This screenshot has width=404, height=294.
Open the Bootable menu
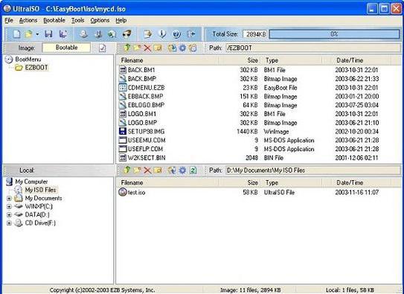tap(54, 20)
